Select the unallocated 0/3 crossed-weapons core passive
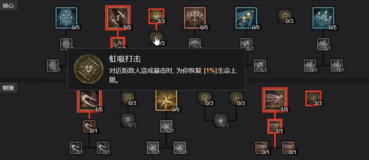The height and width of the screenshot is (160, 369). coord(285,16)
